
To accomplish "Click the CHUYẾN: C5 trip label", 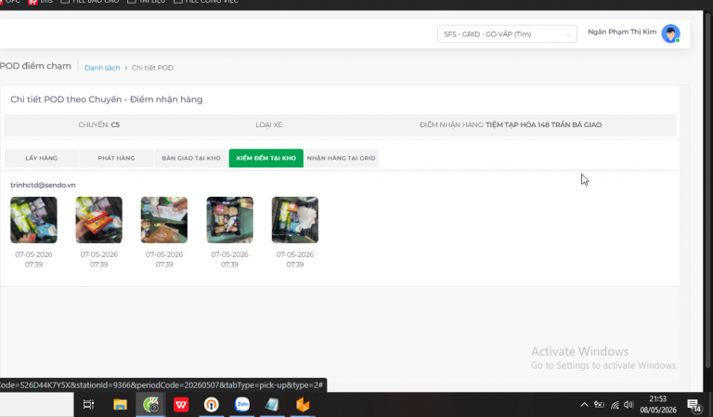I will tap(98, 124).
